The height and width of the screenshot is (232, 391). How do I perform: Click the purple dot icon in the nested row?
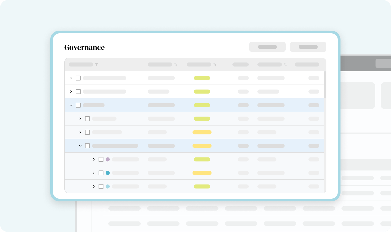(x=108, y=159)
